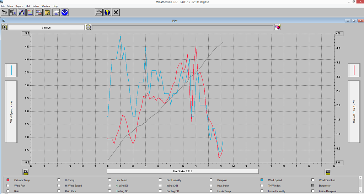Click the left padlock icon below the plot

click(x=26, y=172)
